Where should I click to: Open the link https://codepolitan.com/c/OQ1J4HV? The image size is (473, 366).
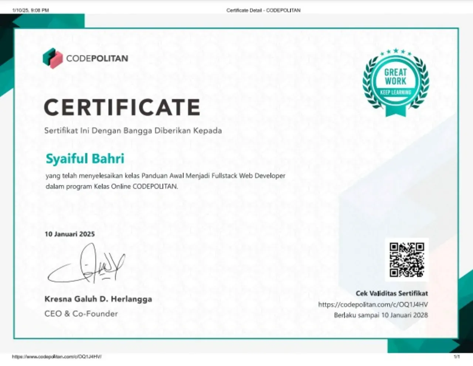point(373,304)
